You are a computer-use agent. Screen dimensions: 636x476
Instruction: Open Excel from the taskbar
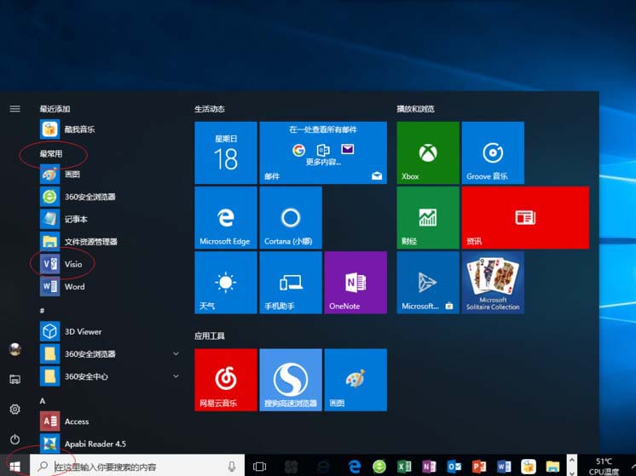point(404,467)
